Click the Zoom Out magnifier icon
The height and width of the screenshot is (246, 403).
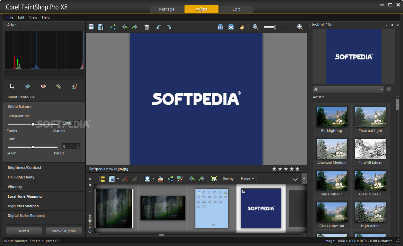click(256, 27)
